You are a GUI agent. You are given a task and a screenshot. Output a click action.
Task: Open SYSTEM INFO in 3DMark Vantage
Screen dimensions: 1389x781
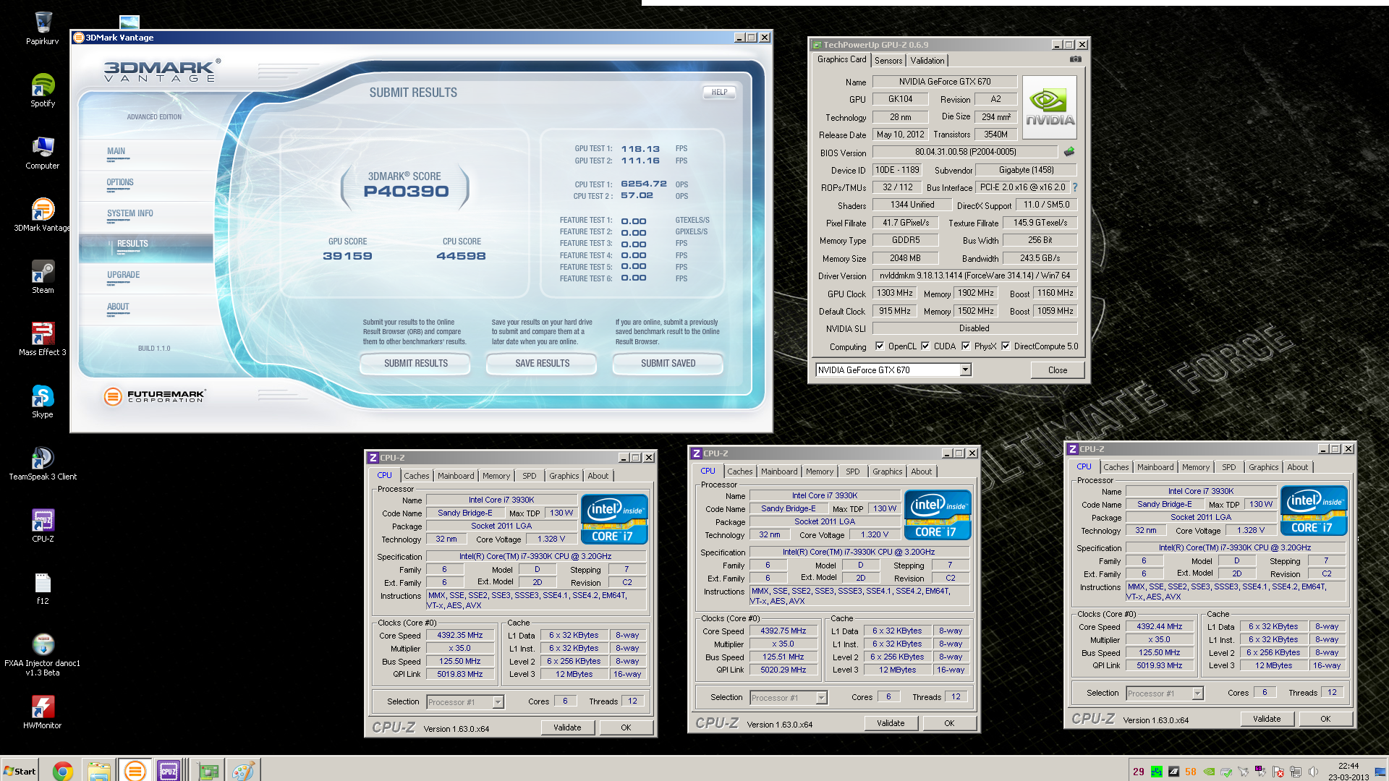130,214
